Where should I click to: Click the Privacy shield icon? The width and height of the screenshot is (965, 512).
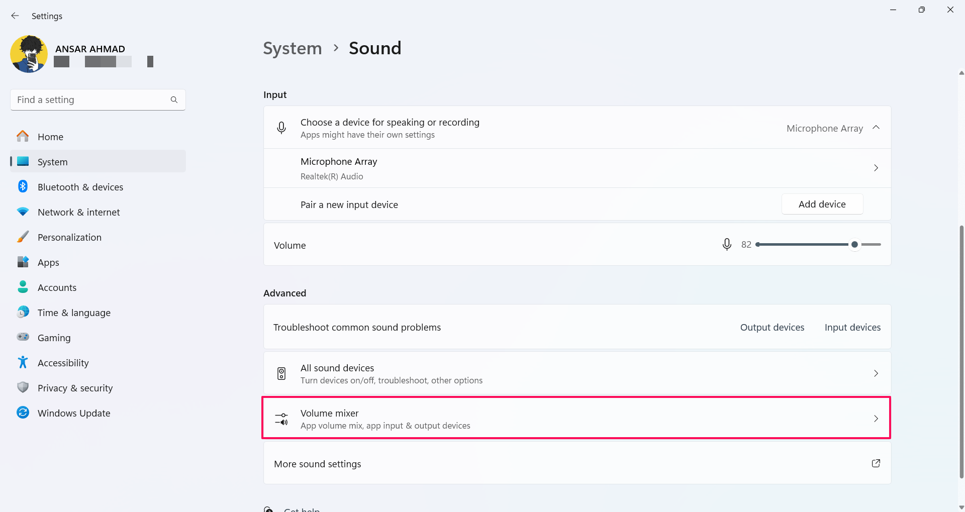point(23,387)
